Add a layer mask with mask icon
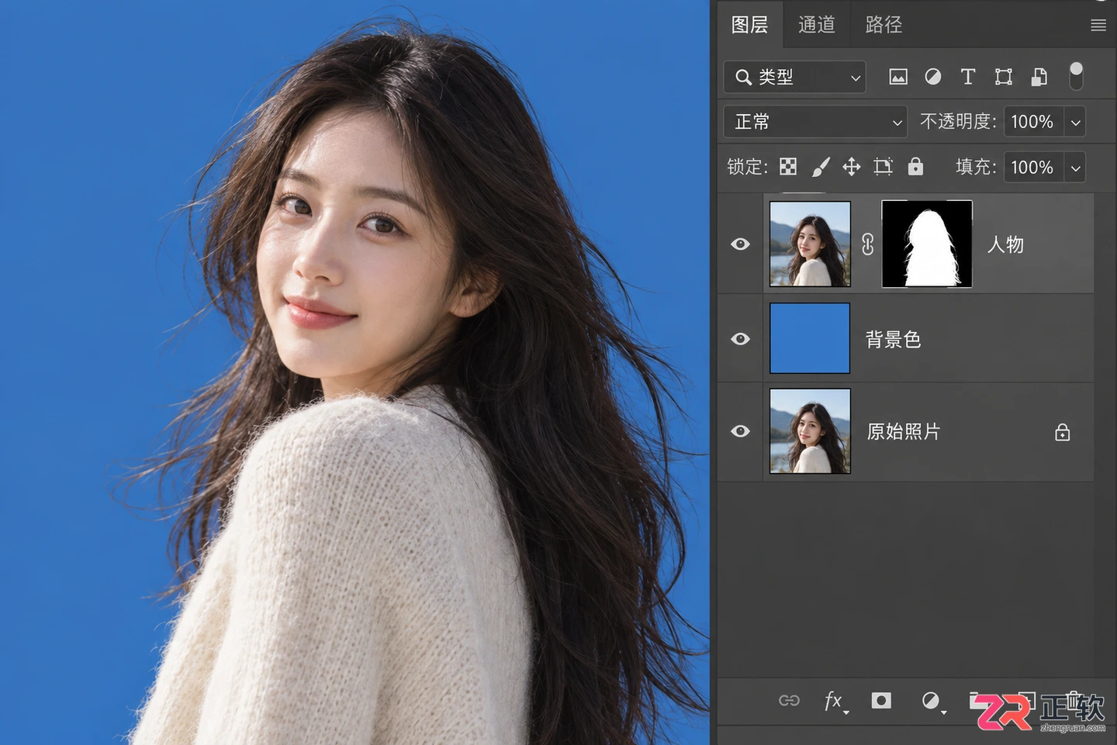The image size is (1117, 745). [x=881, y=701]
